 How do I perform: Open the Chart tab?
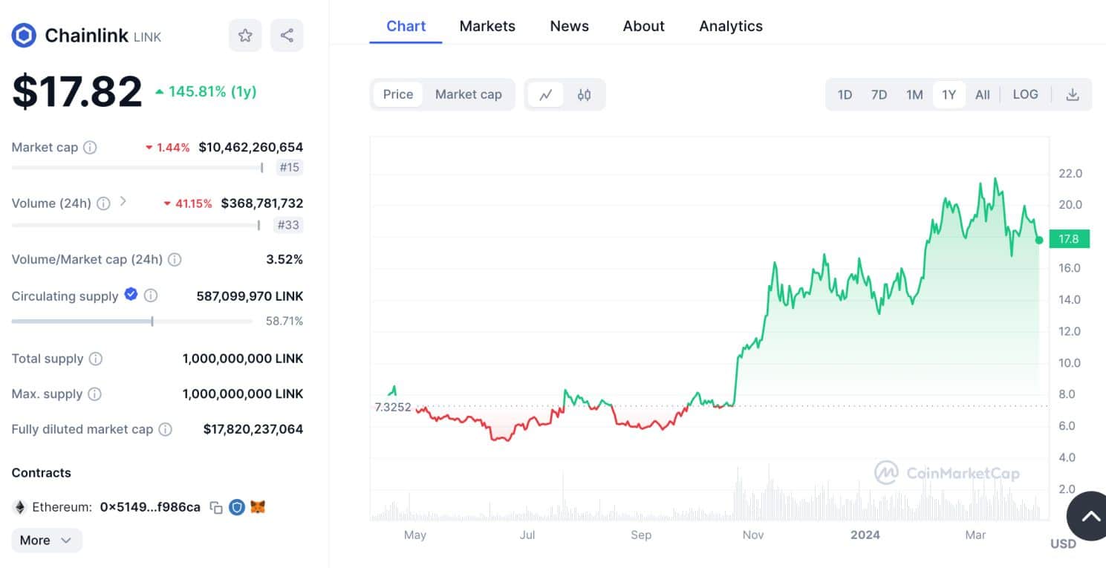(406, 26)
